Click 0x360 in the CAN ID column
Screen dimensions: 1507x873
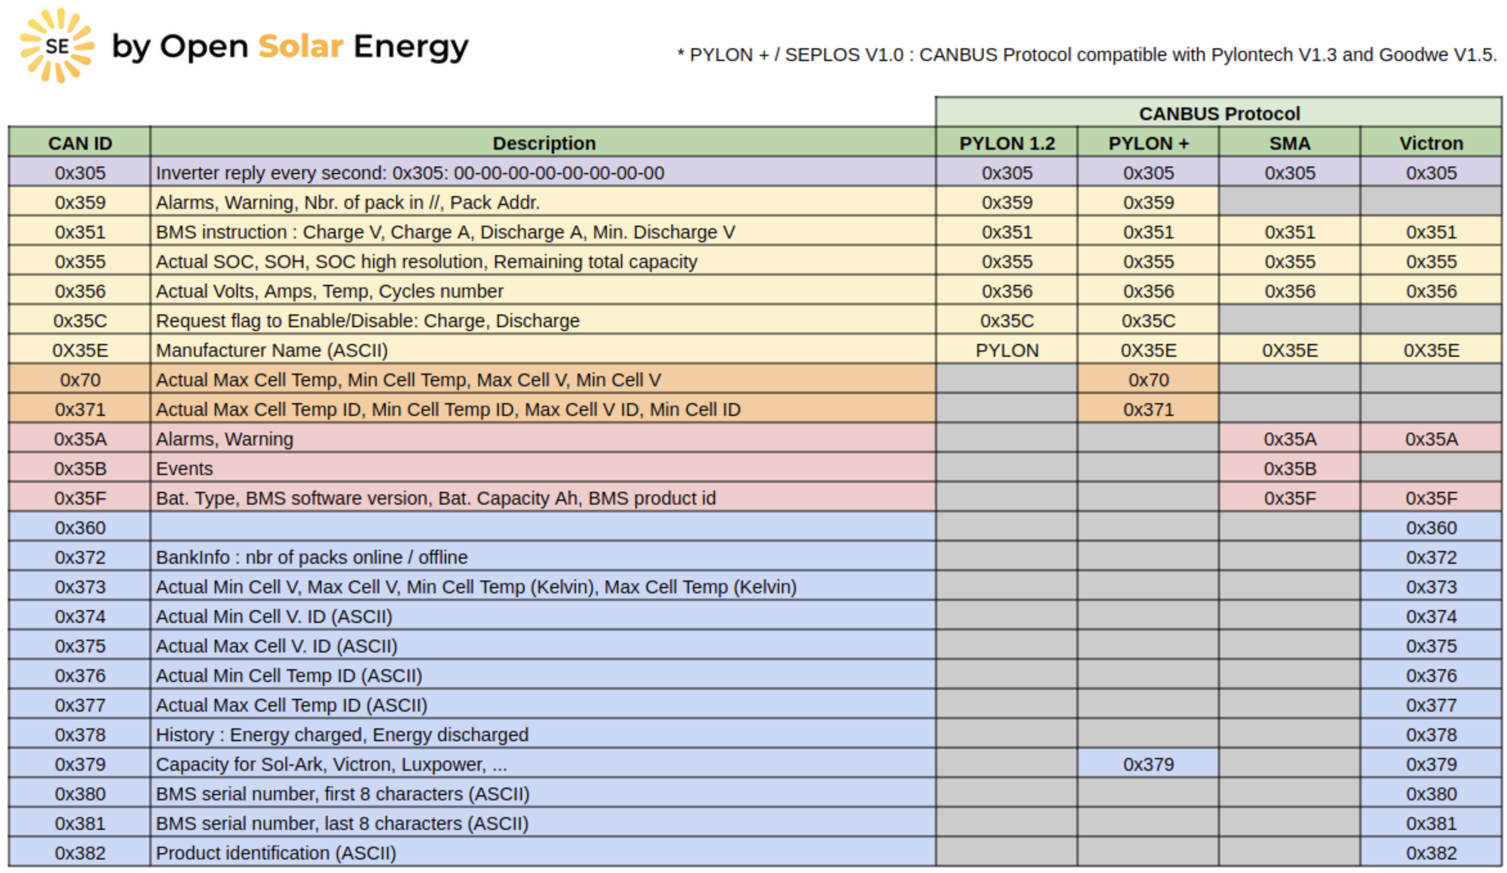tap(80, 527)
